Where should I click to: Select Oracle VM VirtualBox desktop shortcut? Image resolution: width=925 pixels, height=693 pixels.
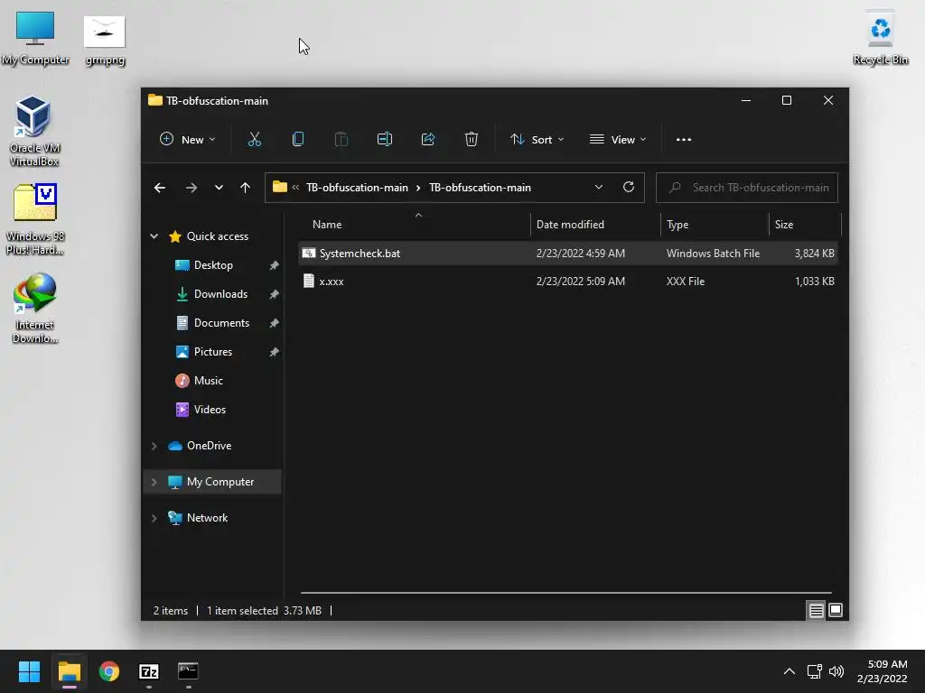(34, 131)
